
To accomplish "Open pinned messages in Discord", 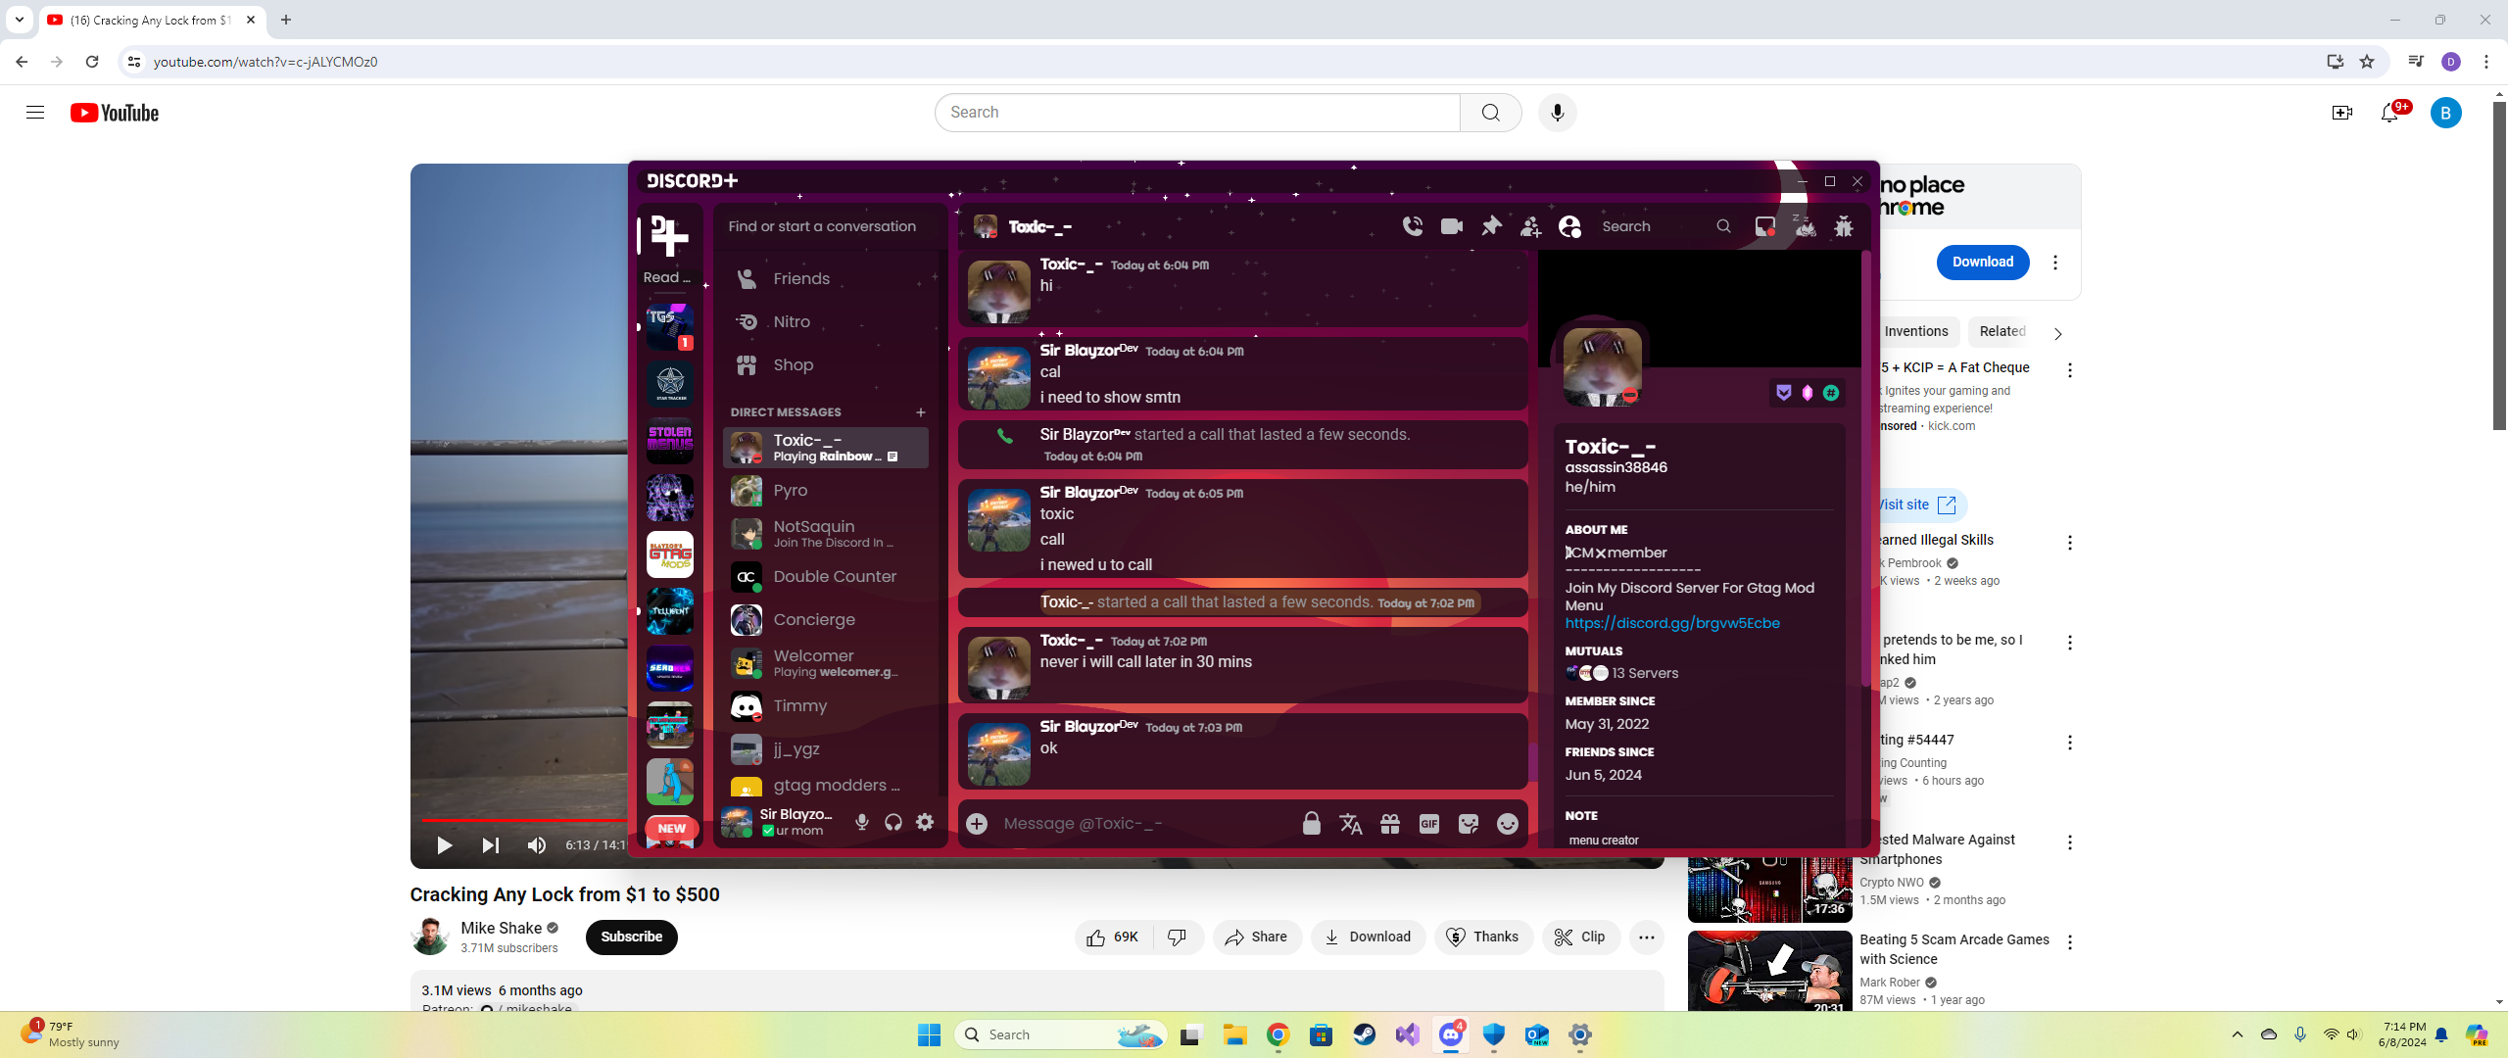I will tap(1491, 226).
